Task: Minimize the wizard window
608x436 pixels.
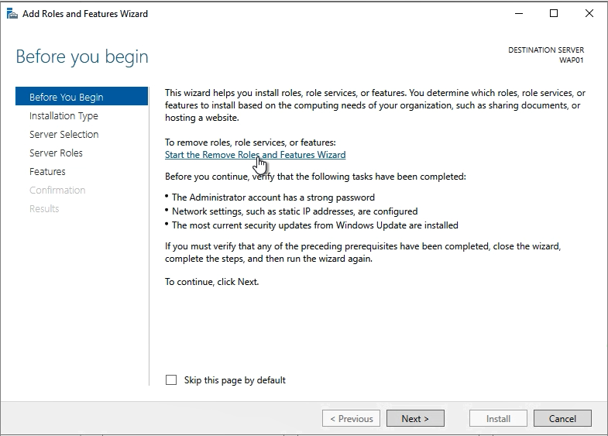Action: pyautogui.click(x=519, y=14)
